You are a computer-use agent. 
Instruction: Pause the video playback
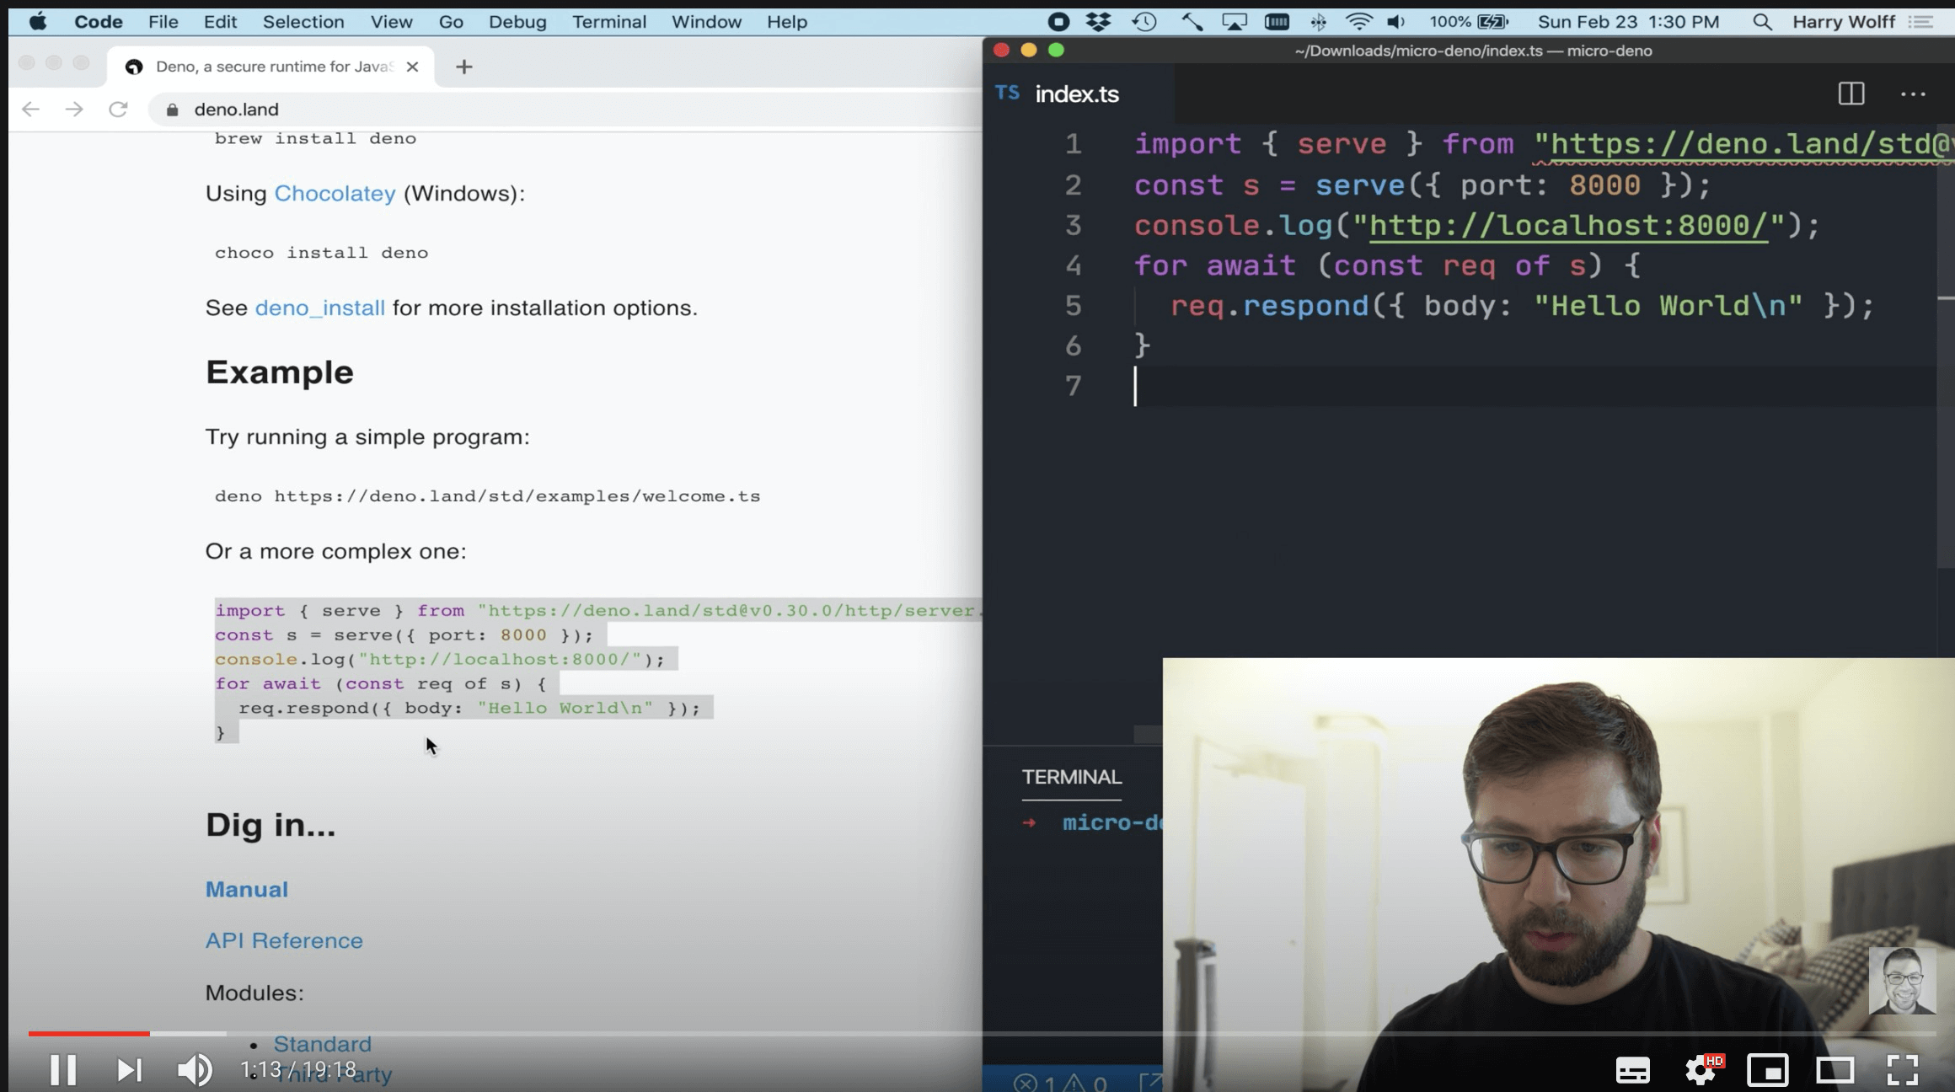[63, 1070]
